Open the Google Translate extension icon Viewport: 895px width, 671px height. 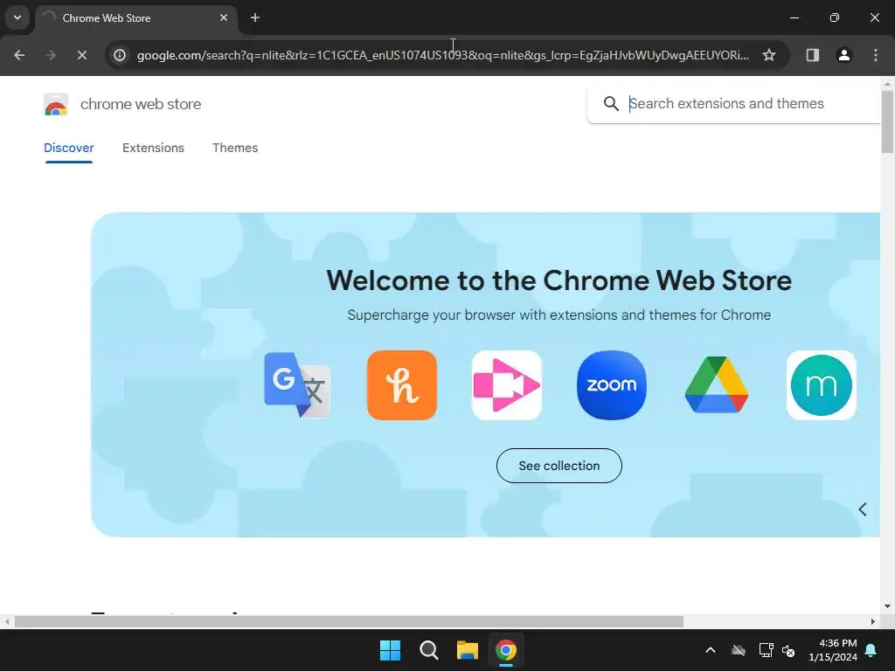pyautogui.click(x=297, y=385)
